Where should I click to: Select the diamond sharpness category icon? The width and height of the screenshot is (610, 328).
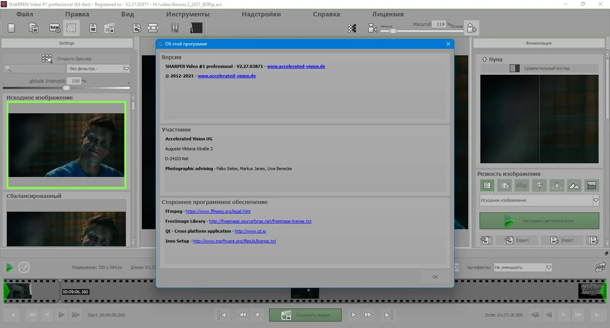[539, 186]
